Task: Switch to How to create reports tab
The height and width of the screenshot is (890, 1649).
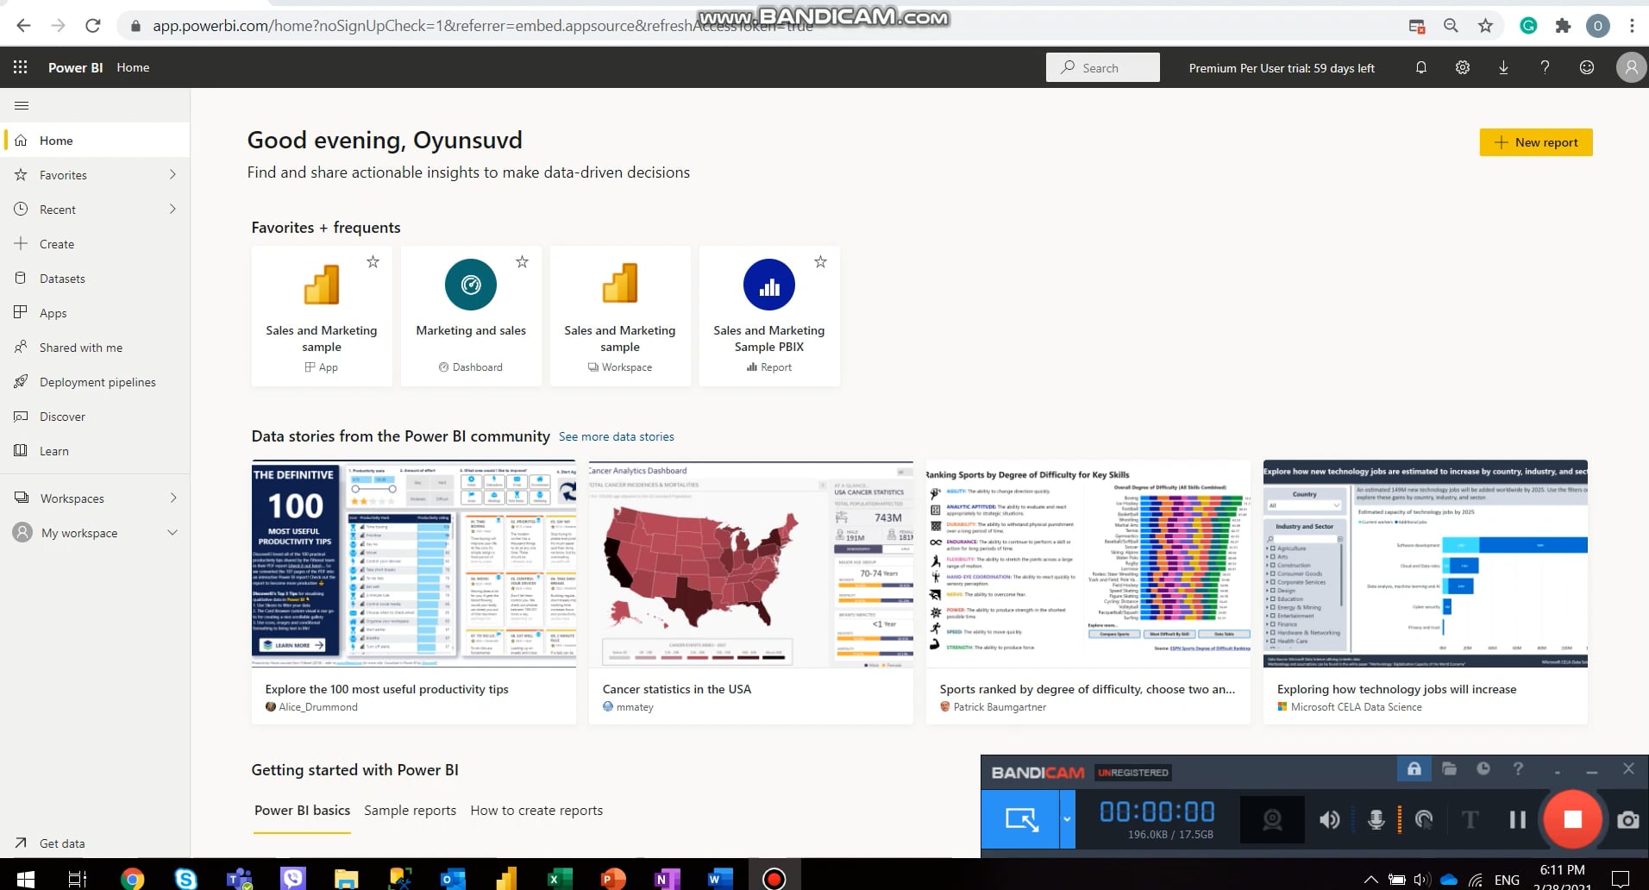Action: (536, 810)
